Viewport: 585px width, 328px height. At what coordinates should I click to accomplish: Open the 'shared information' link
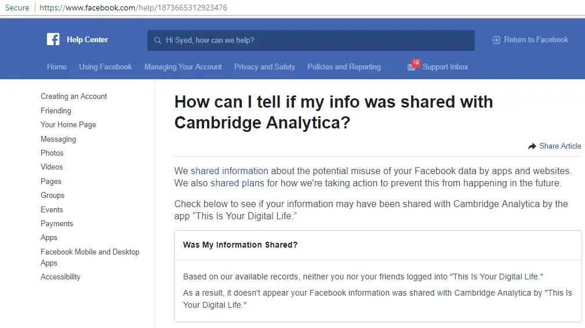click(230, 171)
